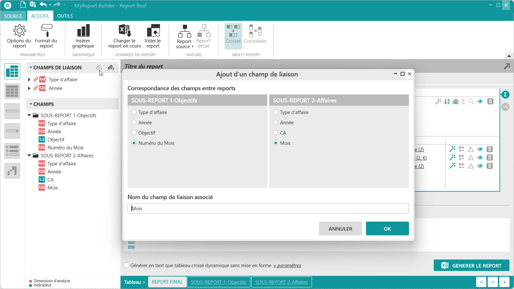
Task: Enable Générer en tant que tableau croisé checkbox
Action: pyautogui.click(x=127, y=265)
